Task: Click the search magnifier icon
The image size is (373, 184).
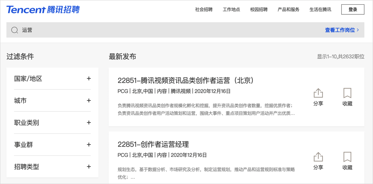Action: [x=14, y=30]
